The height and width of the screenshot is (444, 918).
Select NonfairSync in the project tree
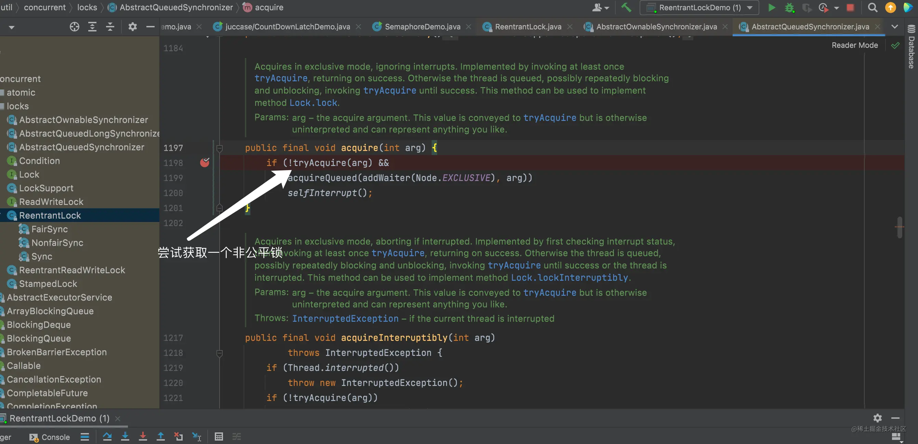click(x=57, y=242)
